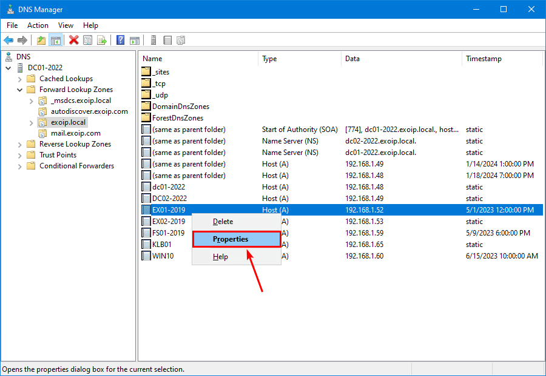Click the record icon next to dc01-2022
The height and width of the screenshot is (376, 546).
pos(146,187)
